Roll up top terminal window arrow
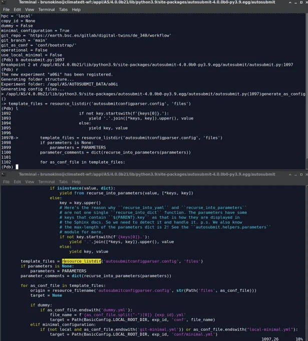This screenshot has width=308, height=341. (x=290, y=3)
